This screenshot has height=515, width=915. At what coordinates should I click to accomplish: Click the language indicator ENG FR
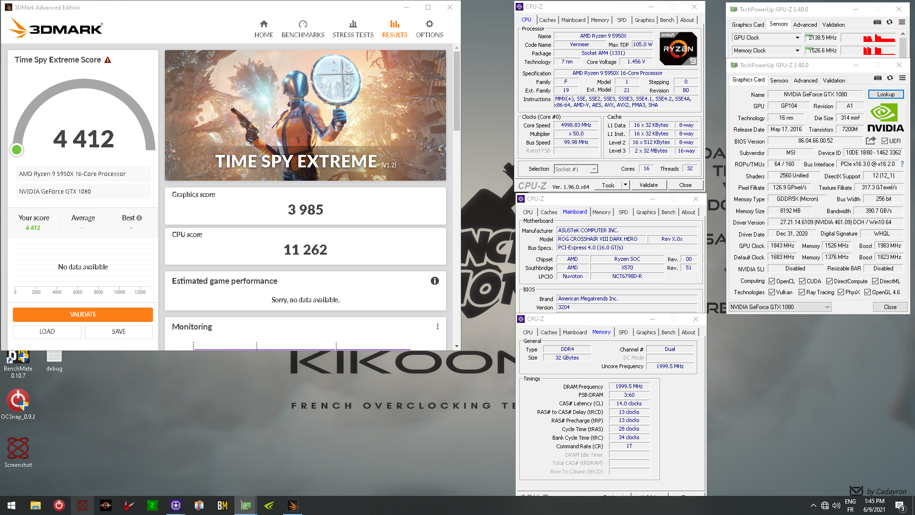point(850,505)
